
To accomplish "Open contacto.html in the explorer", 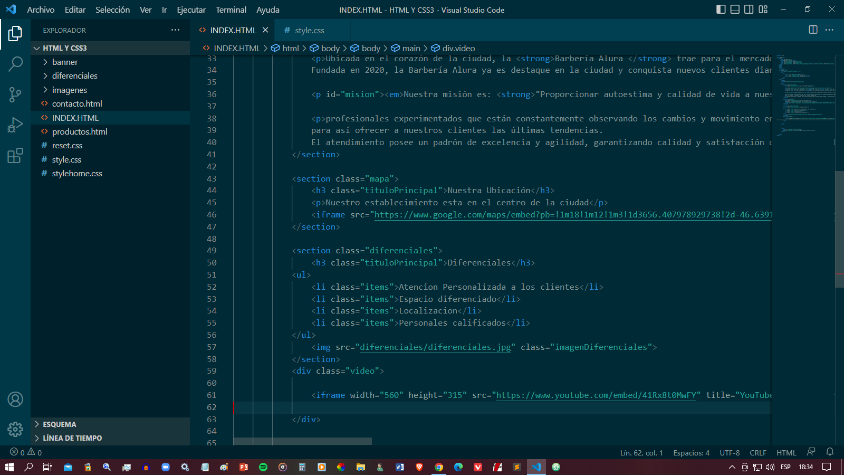I will click(110, 103).
